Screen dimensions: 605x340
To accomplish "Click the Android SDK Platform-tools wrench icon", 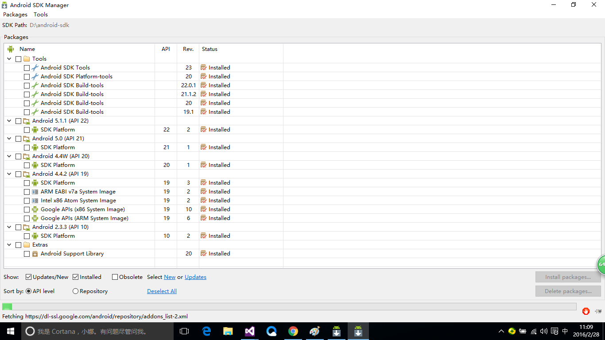I will click(x=35, y=77).
